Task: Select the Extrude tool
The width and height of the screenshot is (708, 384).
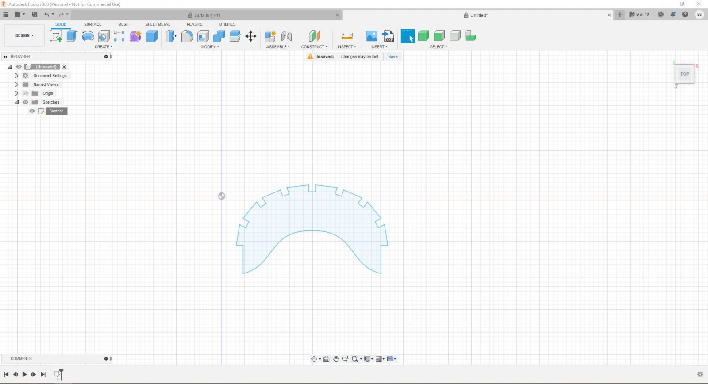Action: (x=72, y=36)
